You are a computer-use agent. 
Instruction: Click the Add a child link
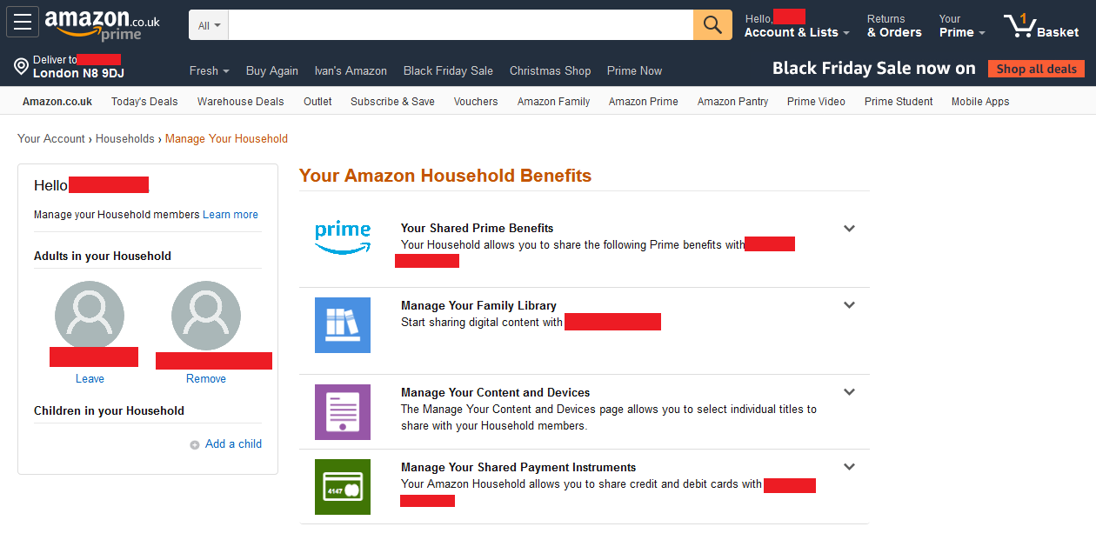233,443
